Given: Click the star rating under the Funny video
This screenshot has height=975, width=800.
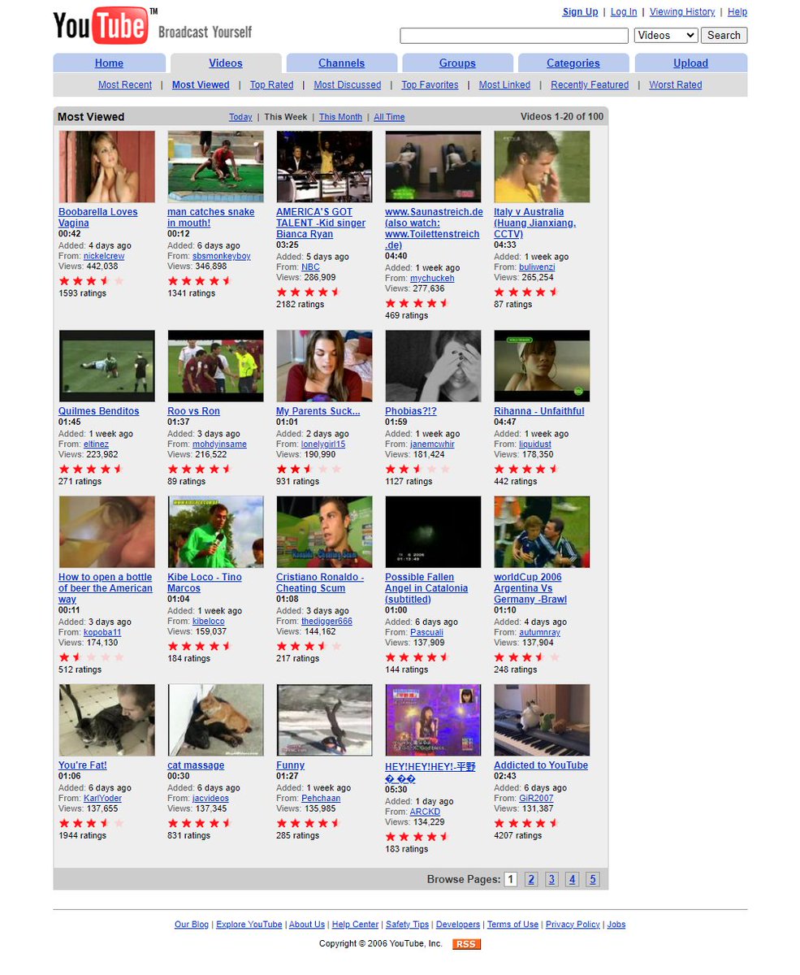Looking at the screenshot, I should 308,822.
